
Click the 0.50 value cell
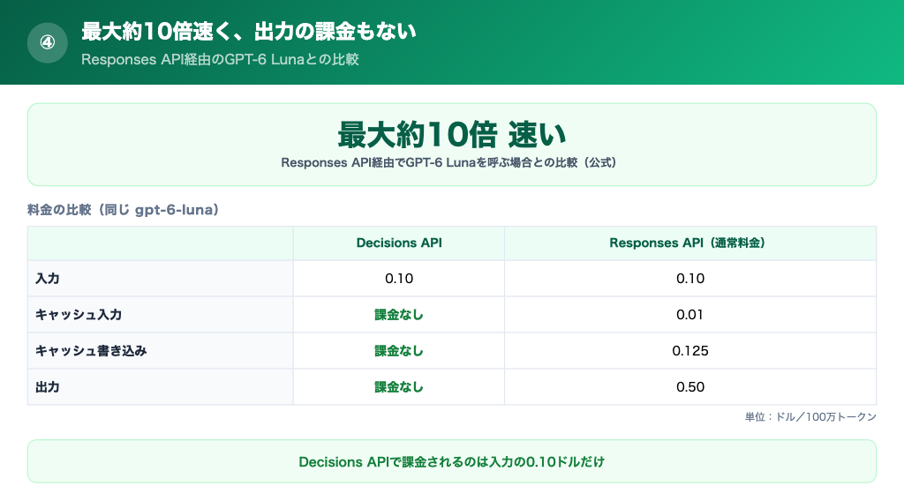click(690, 387)
